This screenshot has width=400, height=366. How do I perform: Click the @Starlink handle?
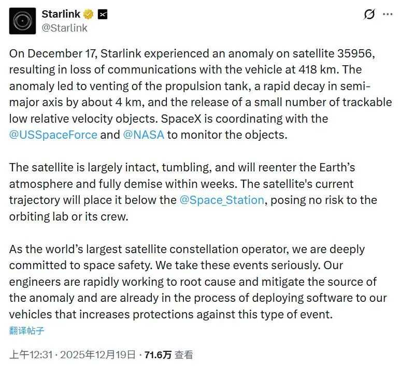[x=64, y=28]
